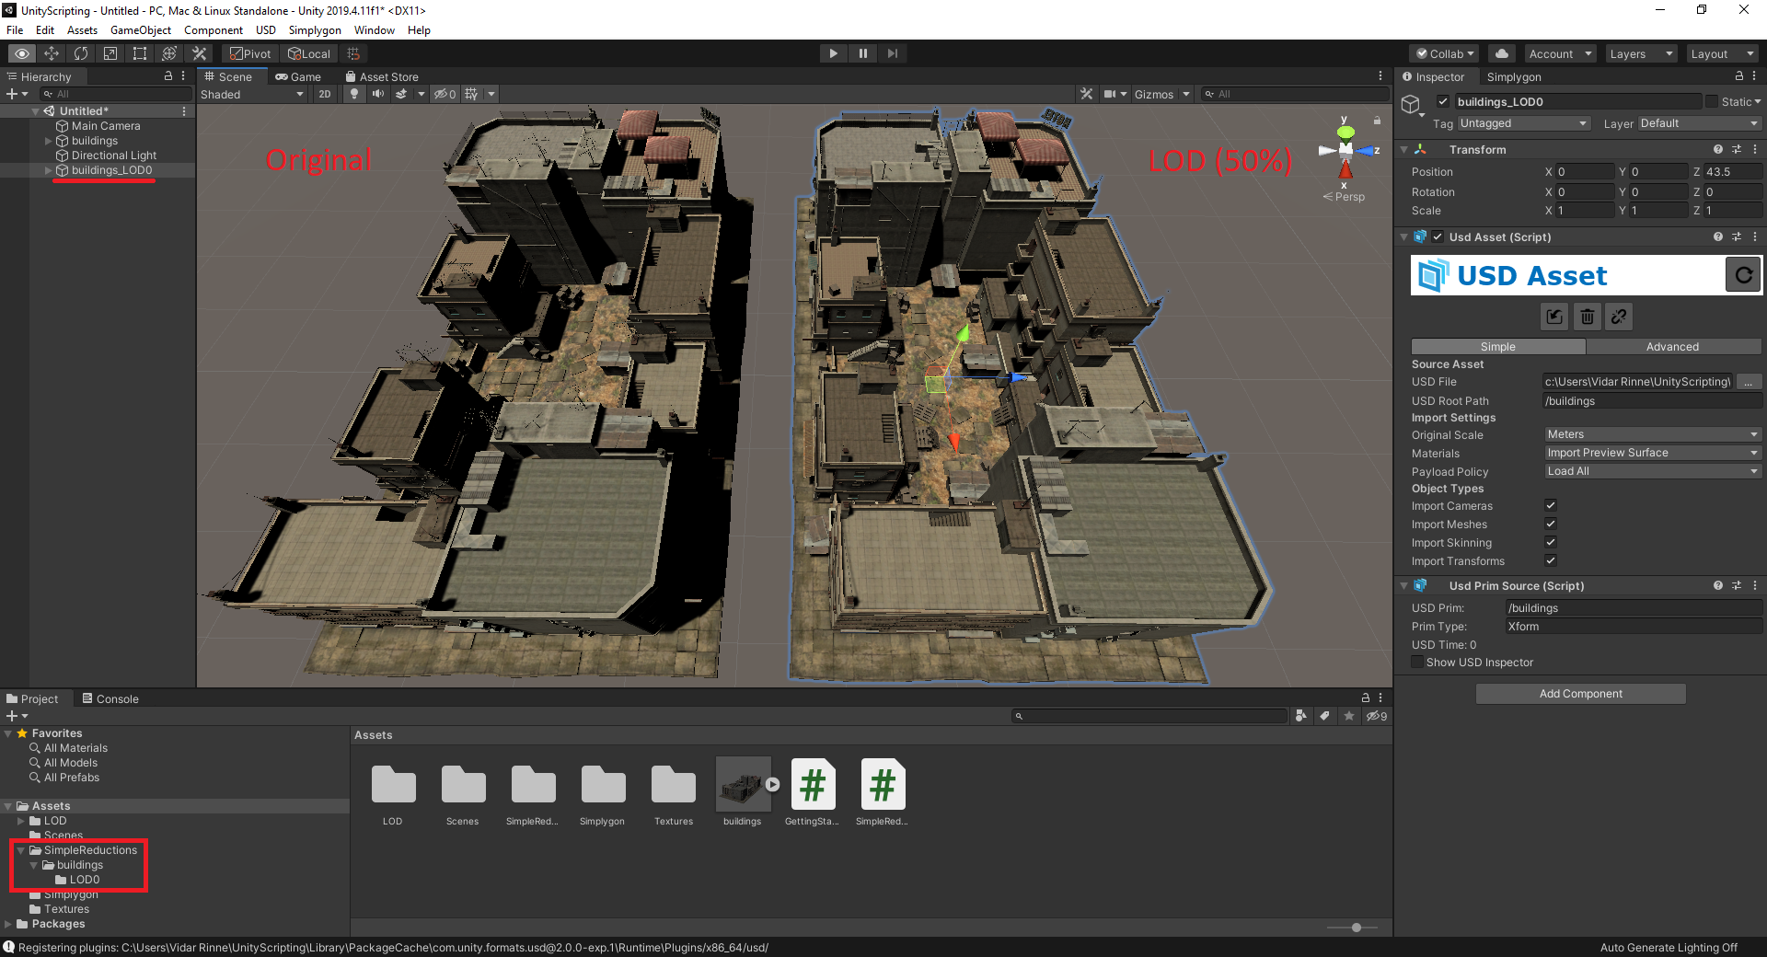
Task: Click the Pause playback button
Action: pyautogui.click(x=862, y=52)
